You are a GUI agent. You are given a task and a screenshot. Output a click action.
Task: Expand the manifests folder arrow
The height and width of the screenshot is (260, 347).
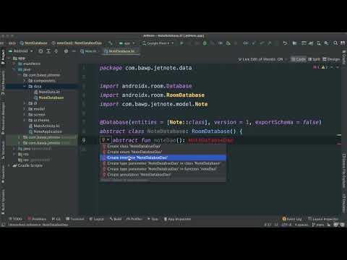click(14, 64)
